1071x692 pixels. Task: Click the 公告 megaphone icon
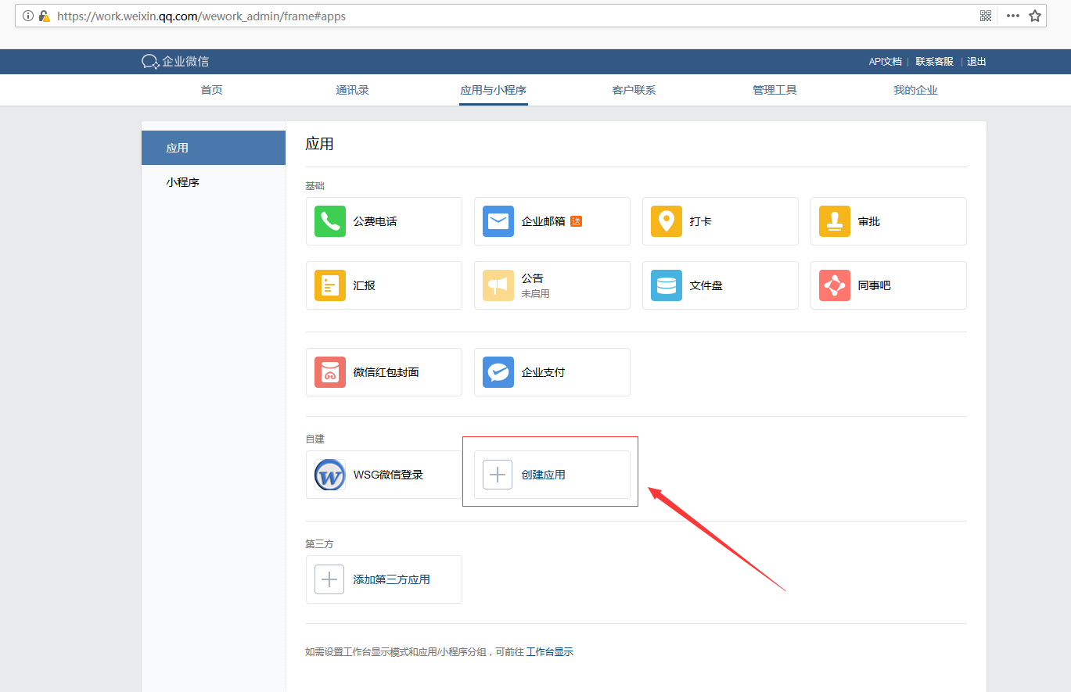(498, 285)
